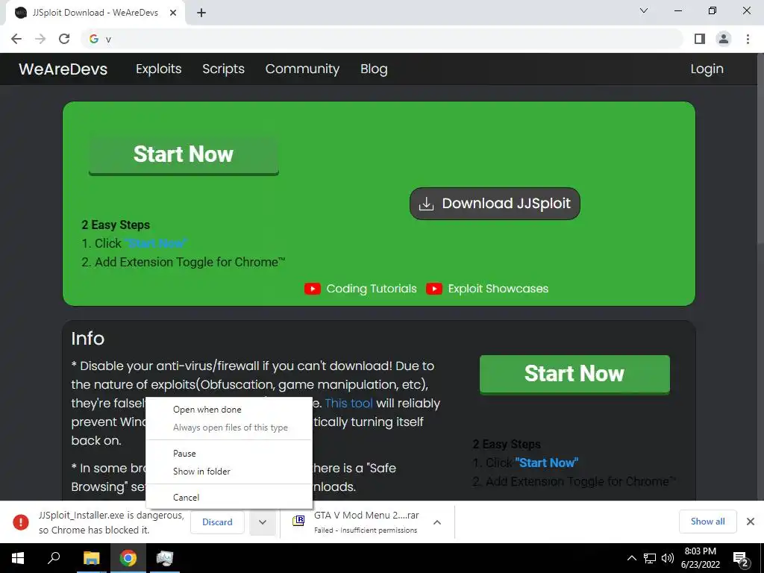Click the Info heading
The image size is (764, 573).
[x=88, y=339]
